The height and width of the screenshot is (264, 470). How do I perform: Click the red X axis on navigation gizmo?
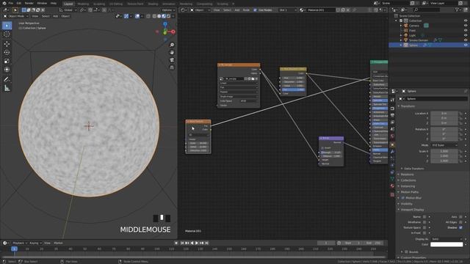click(x=173, y=32)
